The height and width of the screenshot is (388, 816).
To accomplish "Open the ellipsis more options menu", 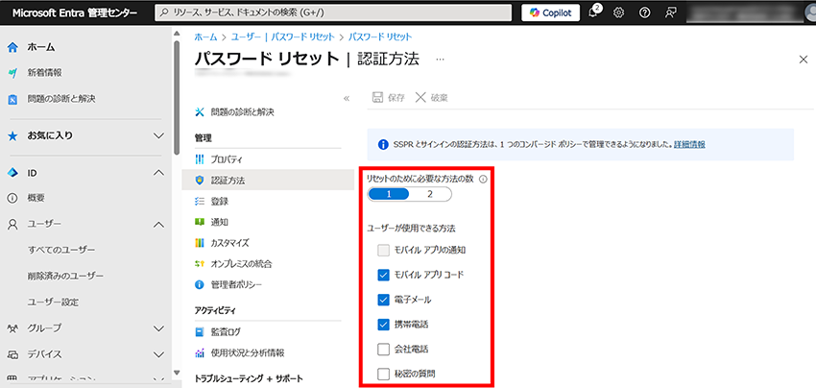I will tap(441, 60).
